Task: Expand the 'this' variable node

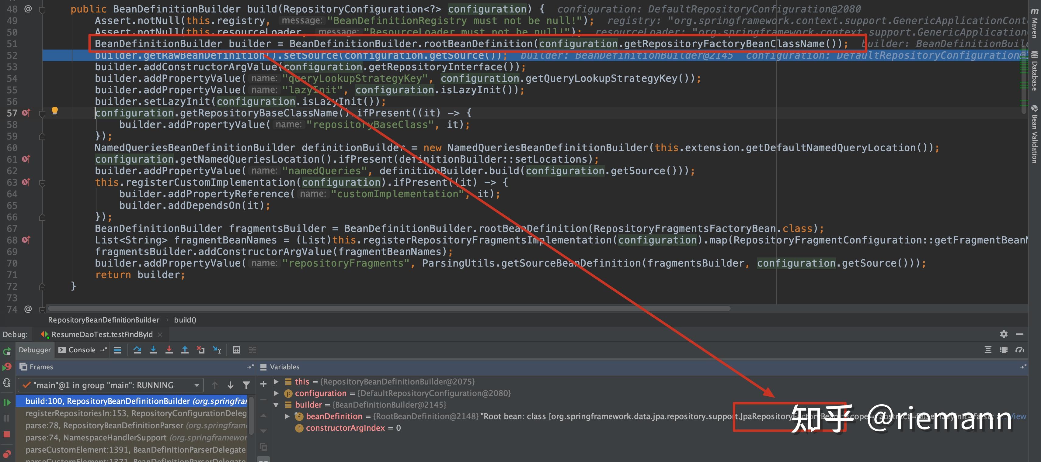Action: click(x=276, y=381)
